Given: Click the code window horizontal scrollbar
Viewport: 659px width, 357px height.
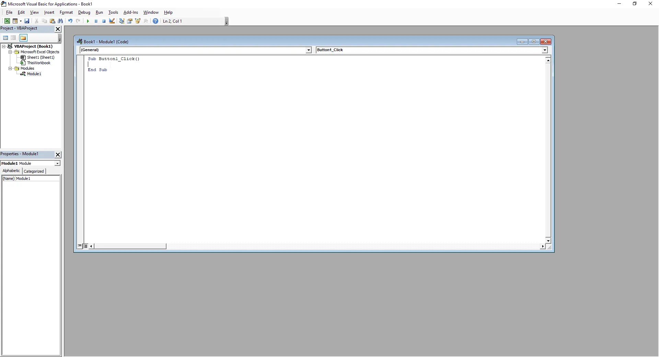Looking at the screenshot, I should (x=130, y=246).
